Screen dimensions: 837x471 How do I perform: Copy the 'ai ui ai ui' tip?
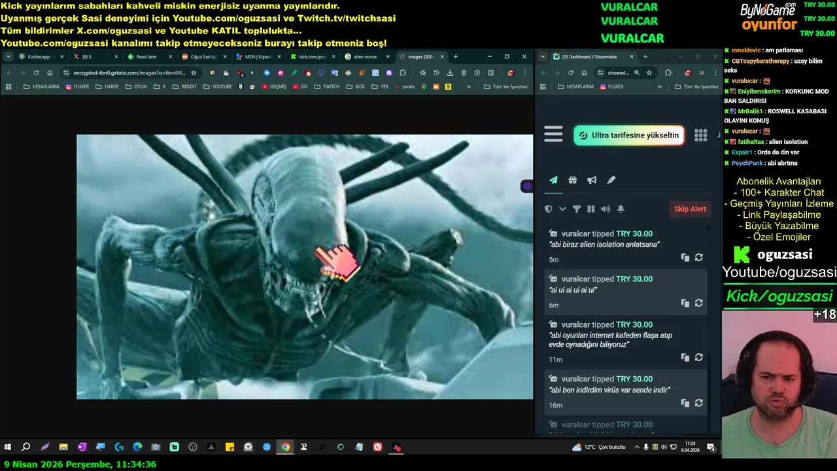pos(685,303)
